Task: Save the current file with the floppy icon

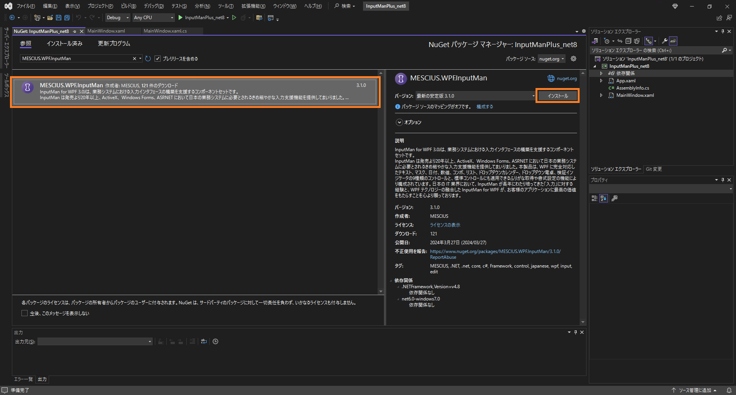Action: click(x=59, y=18)
